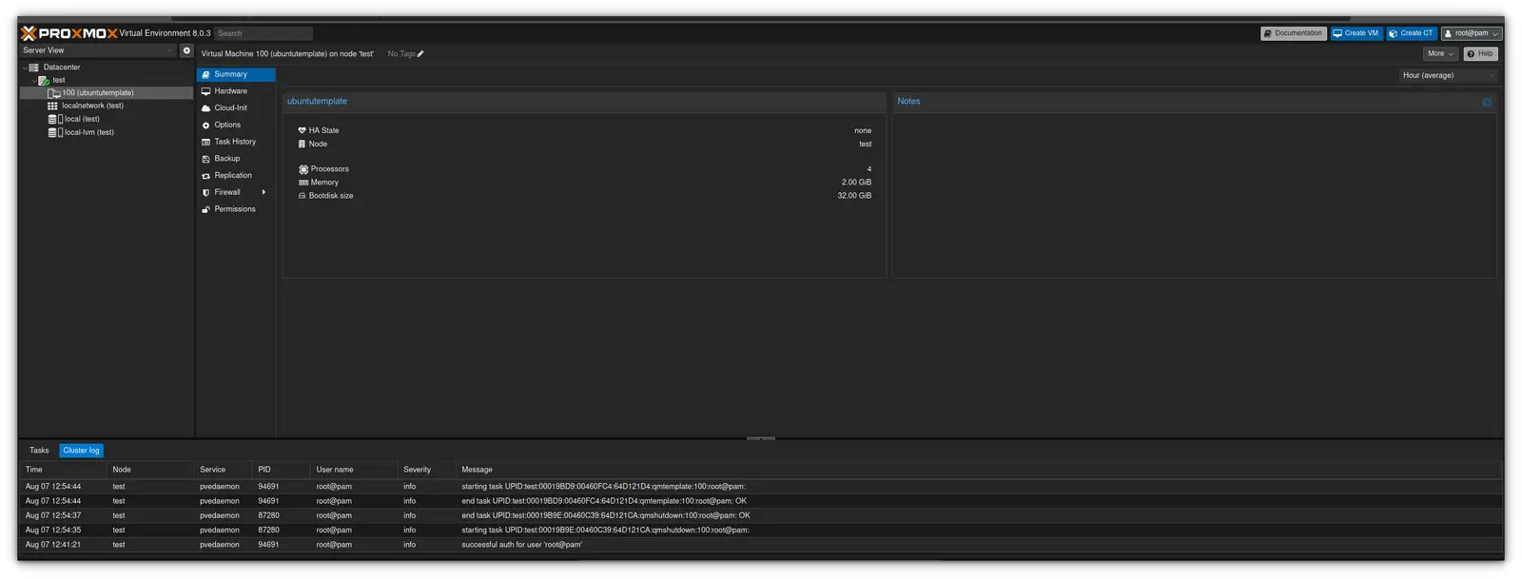The image size is (1522, 579).
Task: Open the Permissions section
Action: click(234, 209)
